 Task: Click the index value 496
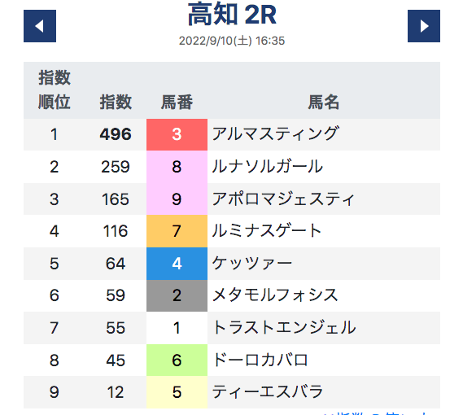[116, 134]
